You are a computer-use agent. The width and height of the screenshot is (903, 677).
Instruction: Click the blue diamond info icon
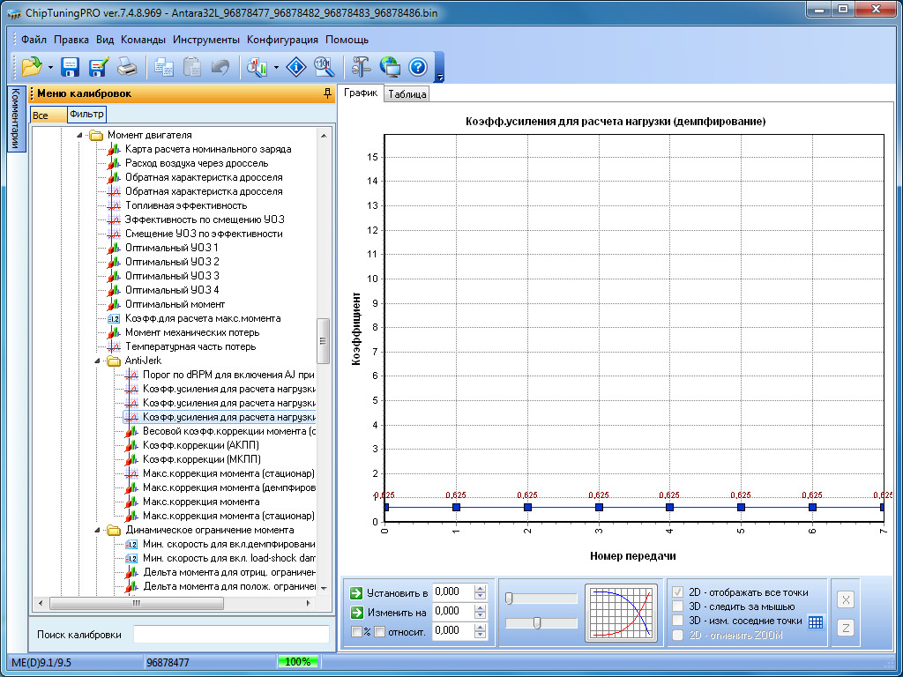298,66
